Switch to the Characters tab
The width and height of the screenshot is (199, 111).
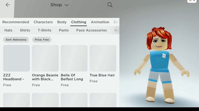point(43,22)
